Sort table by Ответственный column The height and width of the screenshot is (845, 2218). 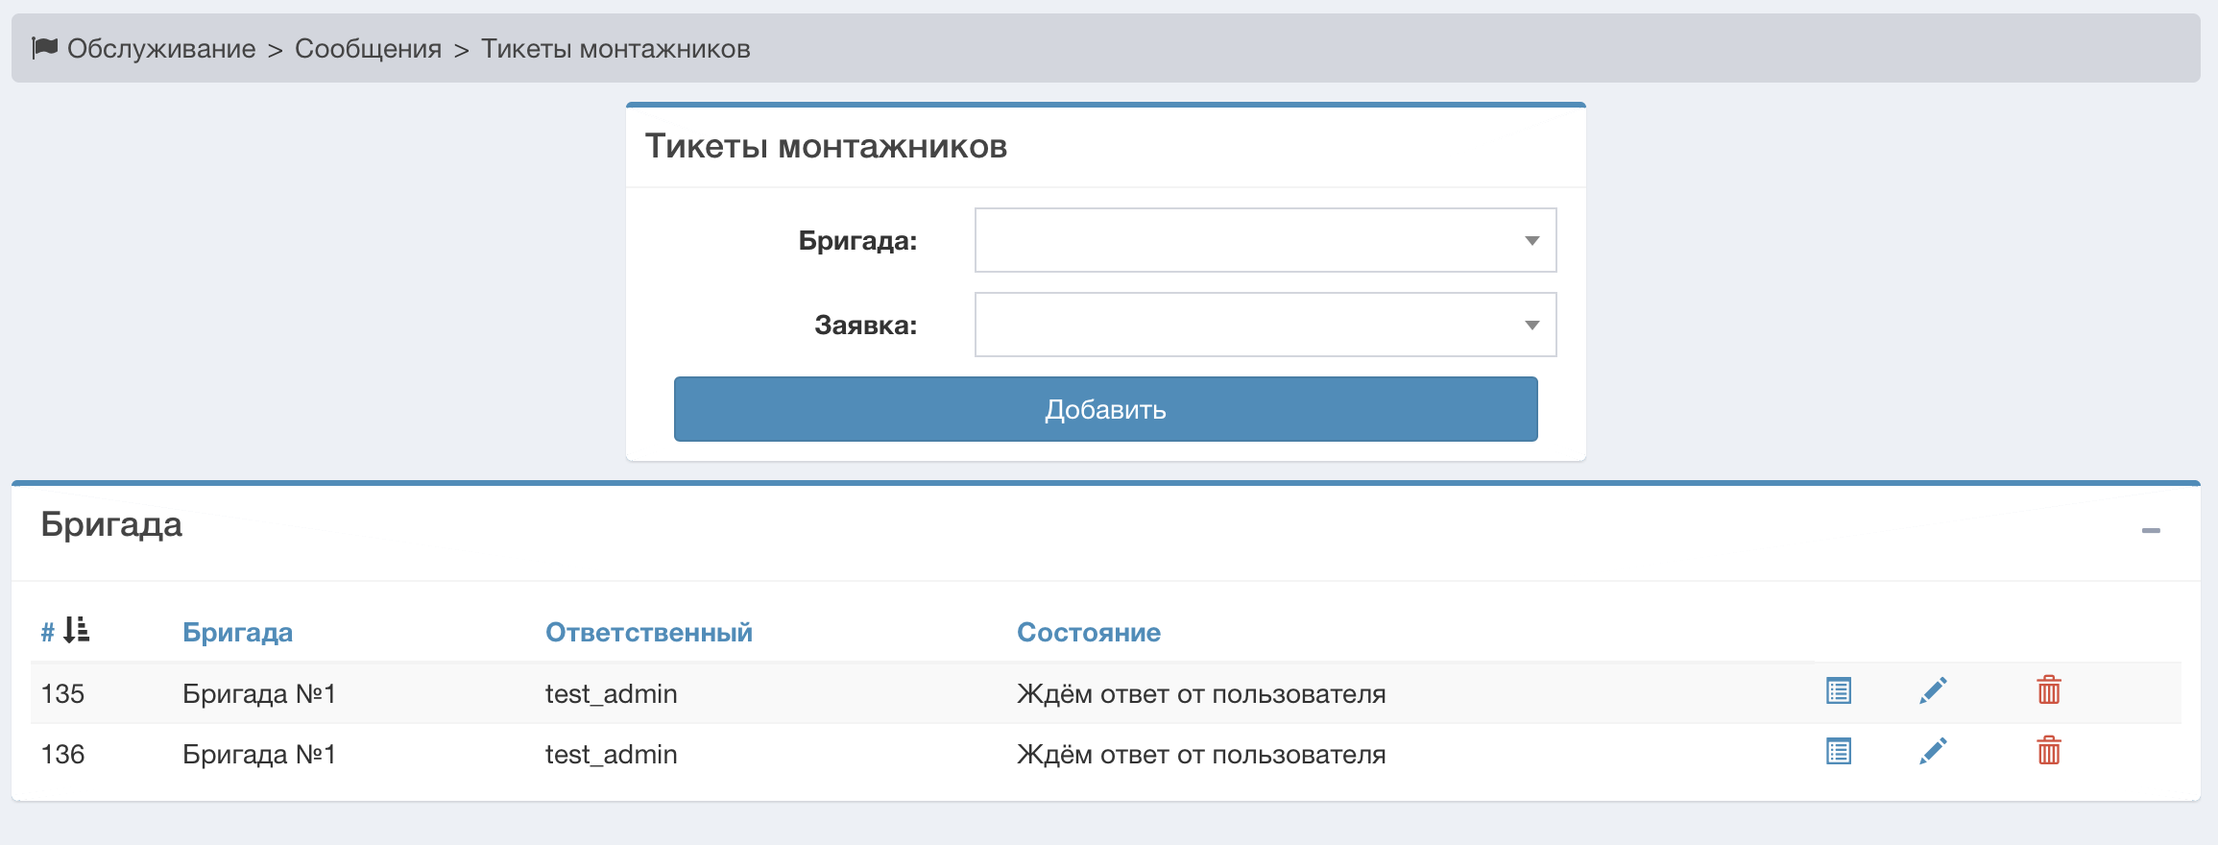(x=648, y=633)
